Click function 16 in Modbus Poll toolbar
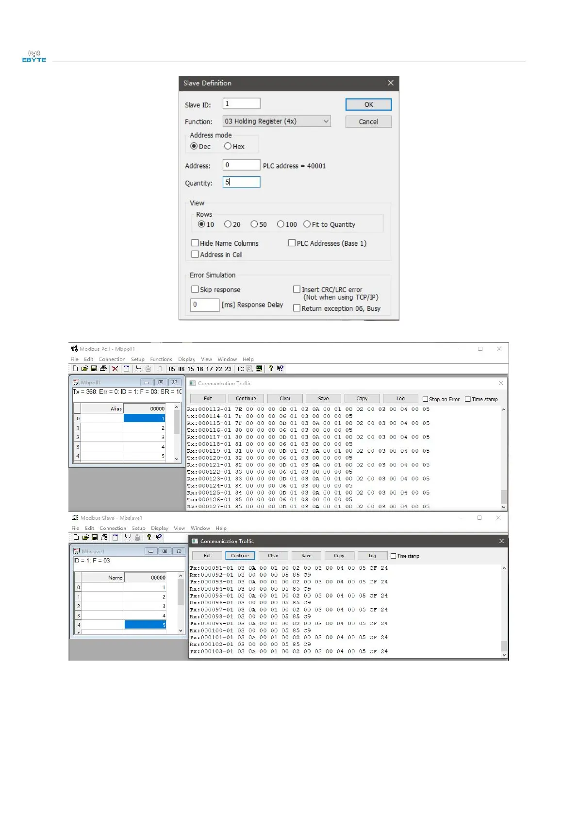Viewport: 578px width, 818px height. click(200, 369)
